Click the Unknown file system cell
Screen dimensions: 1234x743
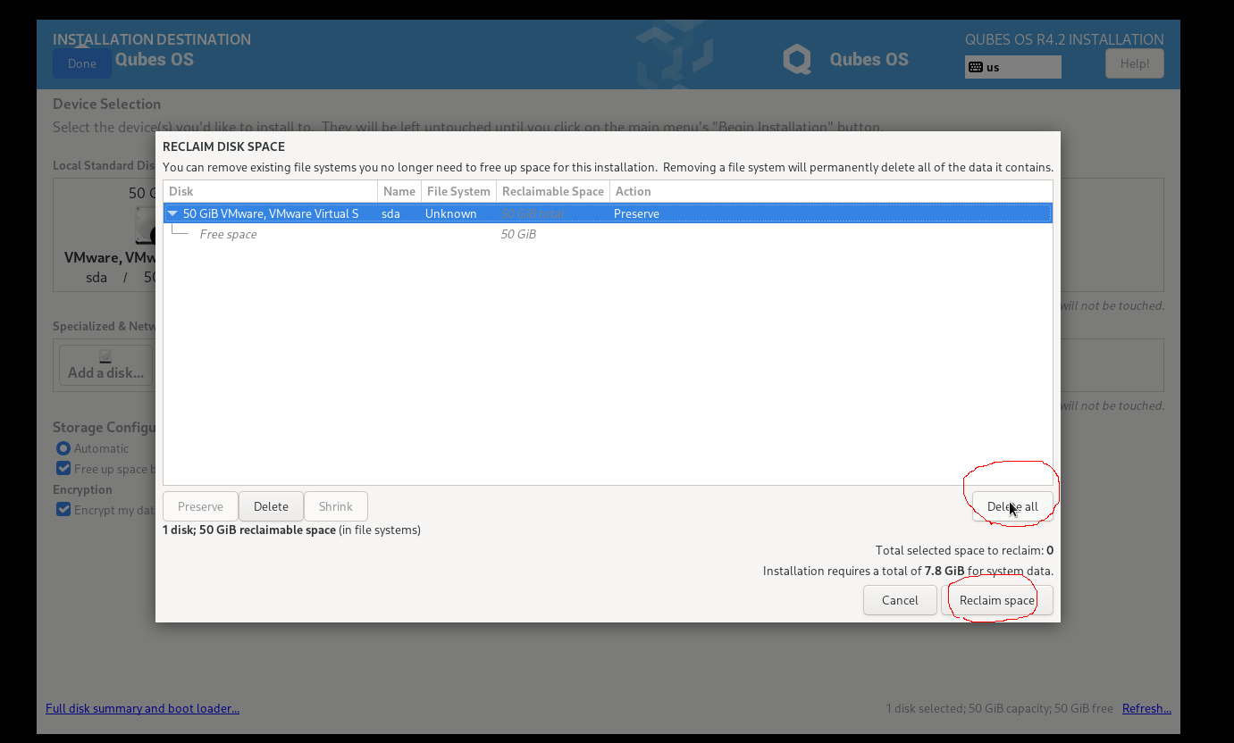coord(450,213)
